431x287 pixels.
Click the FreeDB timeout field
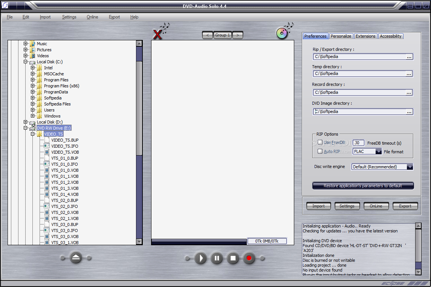(x=358, y=143)
